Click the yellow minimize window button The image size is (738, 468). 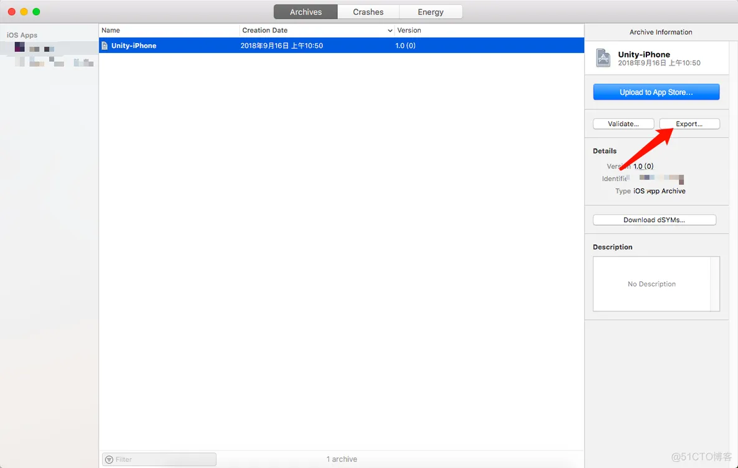pyautogui.click(x=24, y=12)
